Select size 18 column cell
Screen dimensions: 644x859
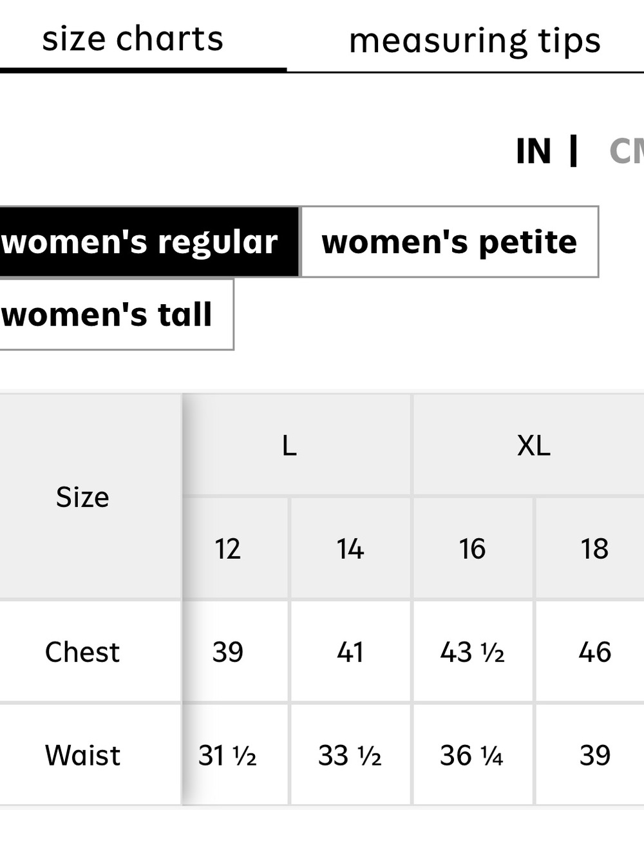(x=590, y=548)
